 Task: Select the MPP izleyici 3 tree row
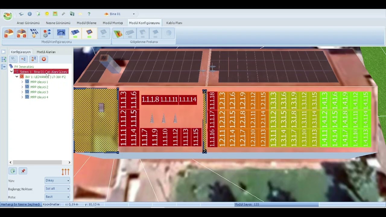(x=39, y=92)
